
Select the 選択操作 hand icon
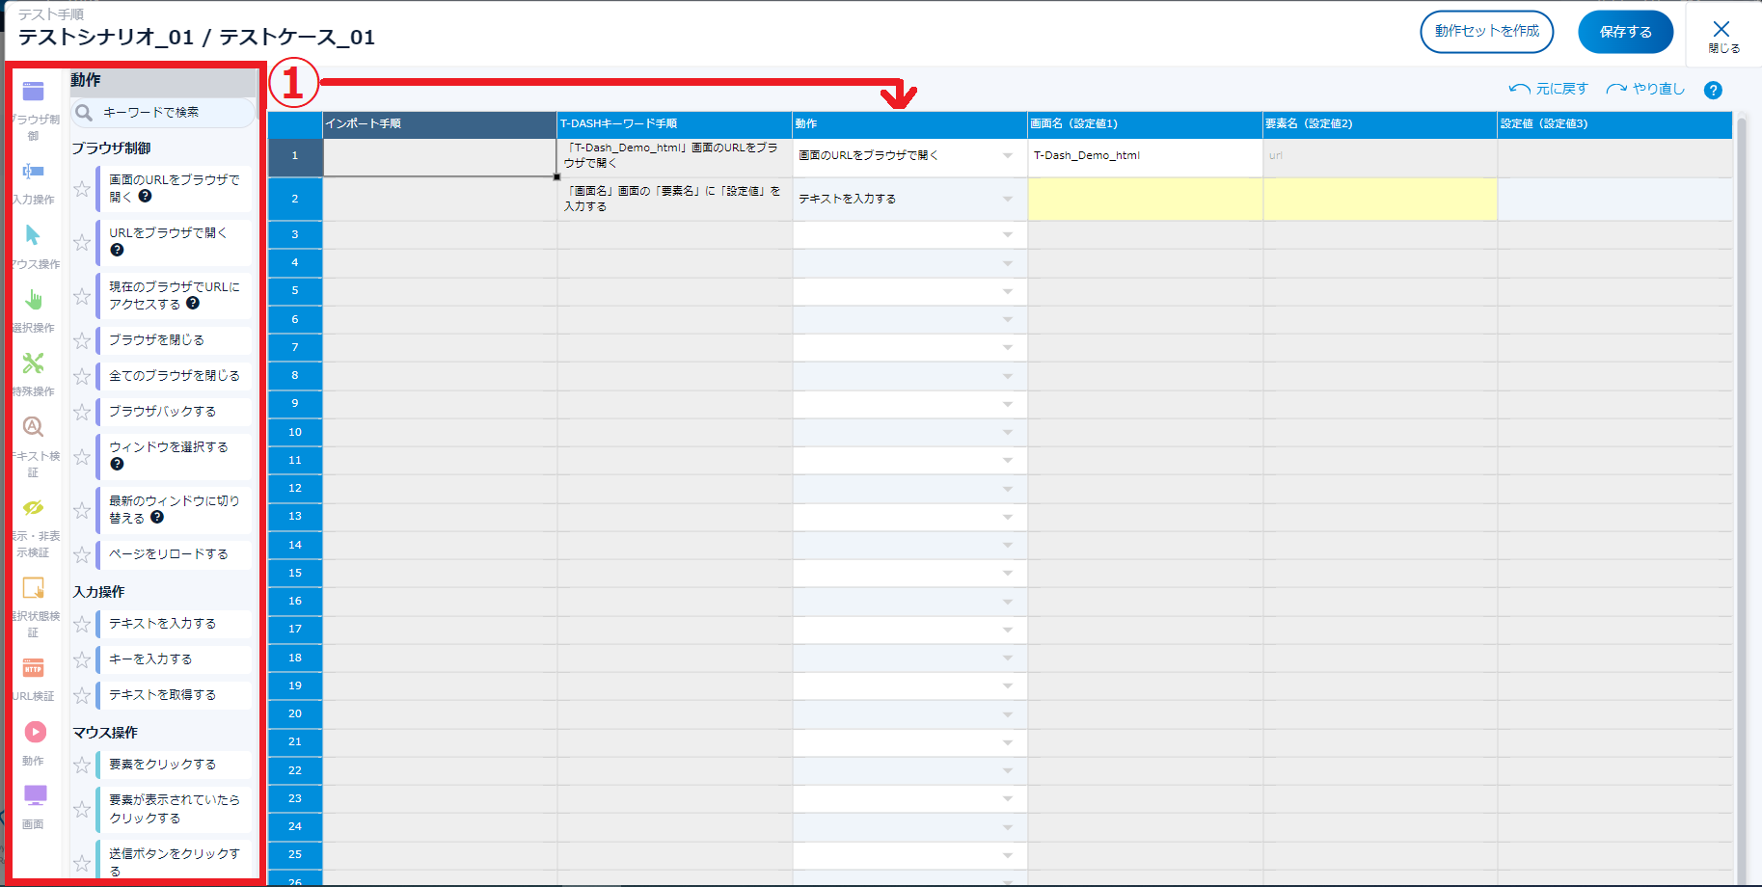(x=33, y=300)
